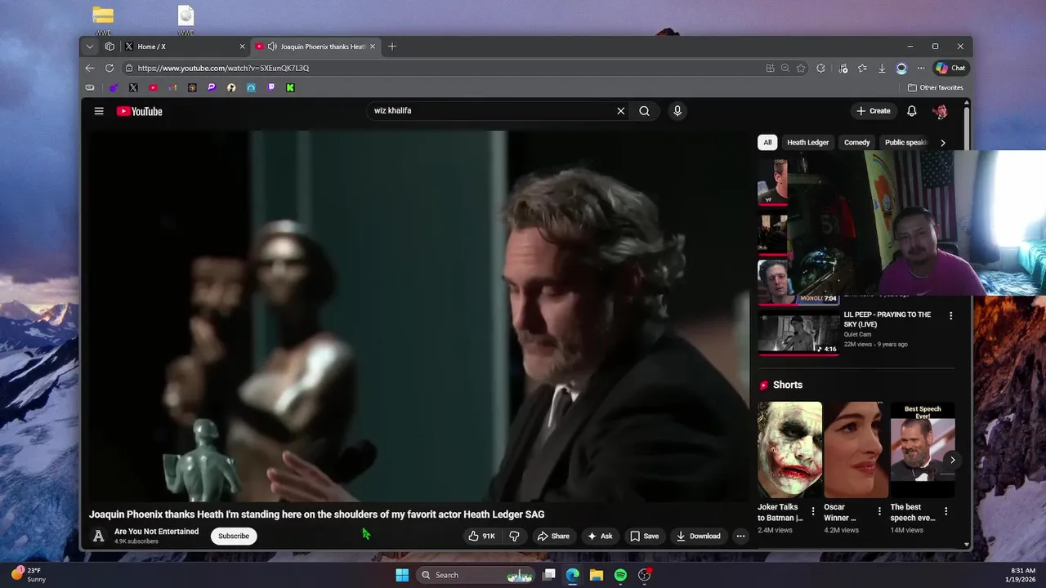Select the Heath Ledger filter chip
The width and height of the screenshot is (1046, 588).
[x=808, y=142]
